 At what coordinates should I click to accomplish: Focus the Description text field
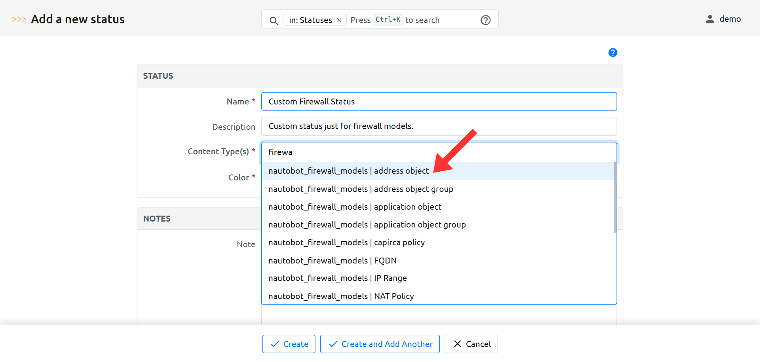(439, 126)
